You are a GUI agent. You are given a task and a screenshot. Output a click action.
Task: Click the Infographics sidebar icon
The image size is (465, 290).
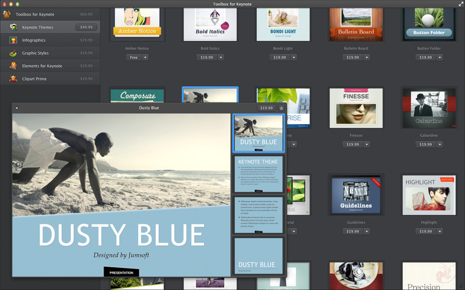13,40
